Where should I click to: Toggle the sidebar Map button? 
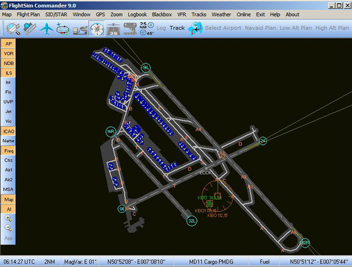[x=8, y=199]
